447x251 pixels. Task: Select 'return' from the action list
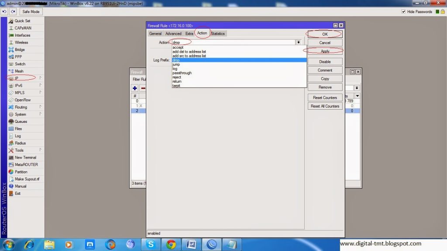pyautogui.click(x=239, y=81)
